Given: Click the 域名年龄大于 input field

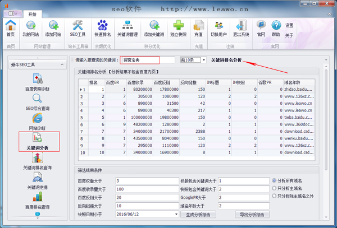Looking at the screenshot, I should [x=244, y=206].
